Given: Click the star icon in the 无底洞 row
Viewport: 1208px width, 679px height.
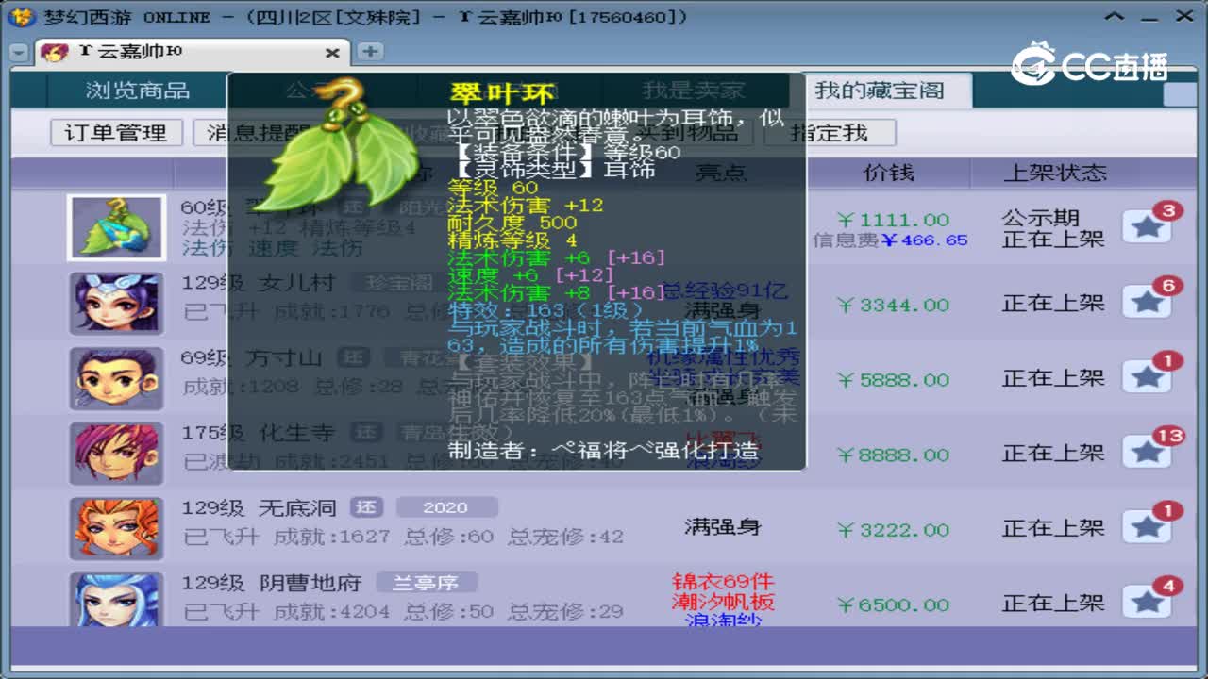Looking at the screenshot, I should click(1148, 528).
